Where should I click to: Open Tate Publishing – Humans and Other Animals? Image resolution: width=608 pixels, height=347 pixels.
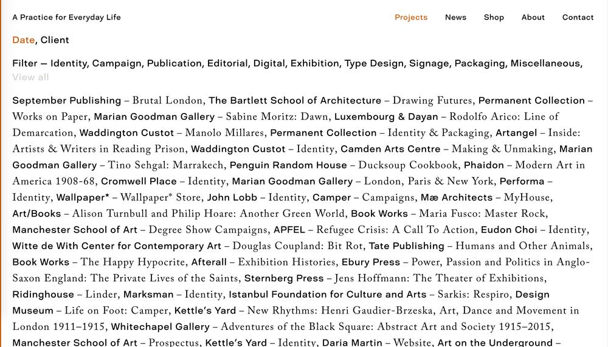click(x=478, y=246)
